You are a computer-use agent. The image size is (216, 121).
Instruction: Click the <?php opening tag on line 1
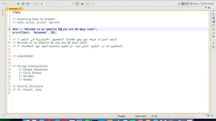17,12
